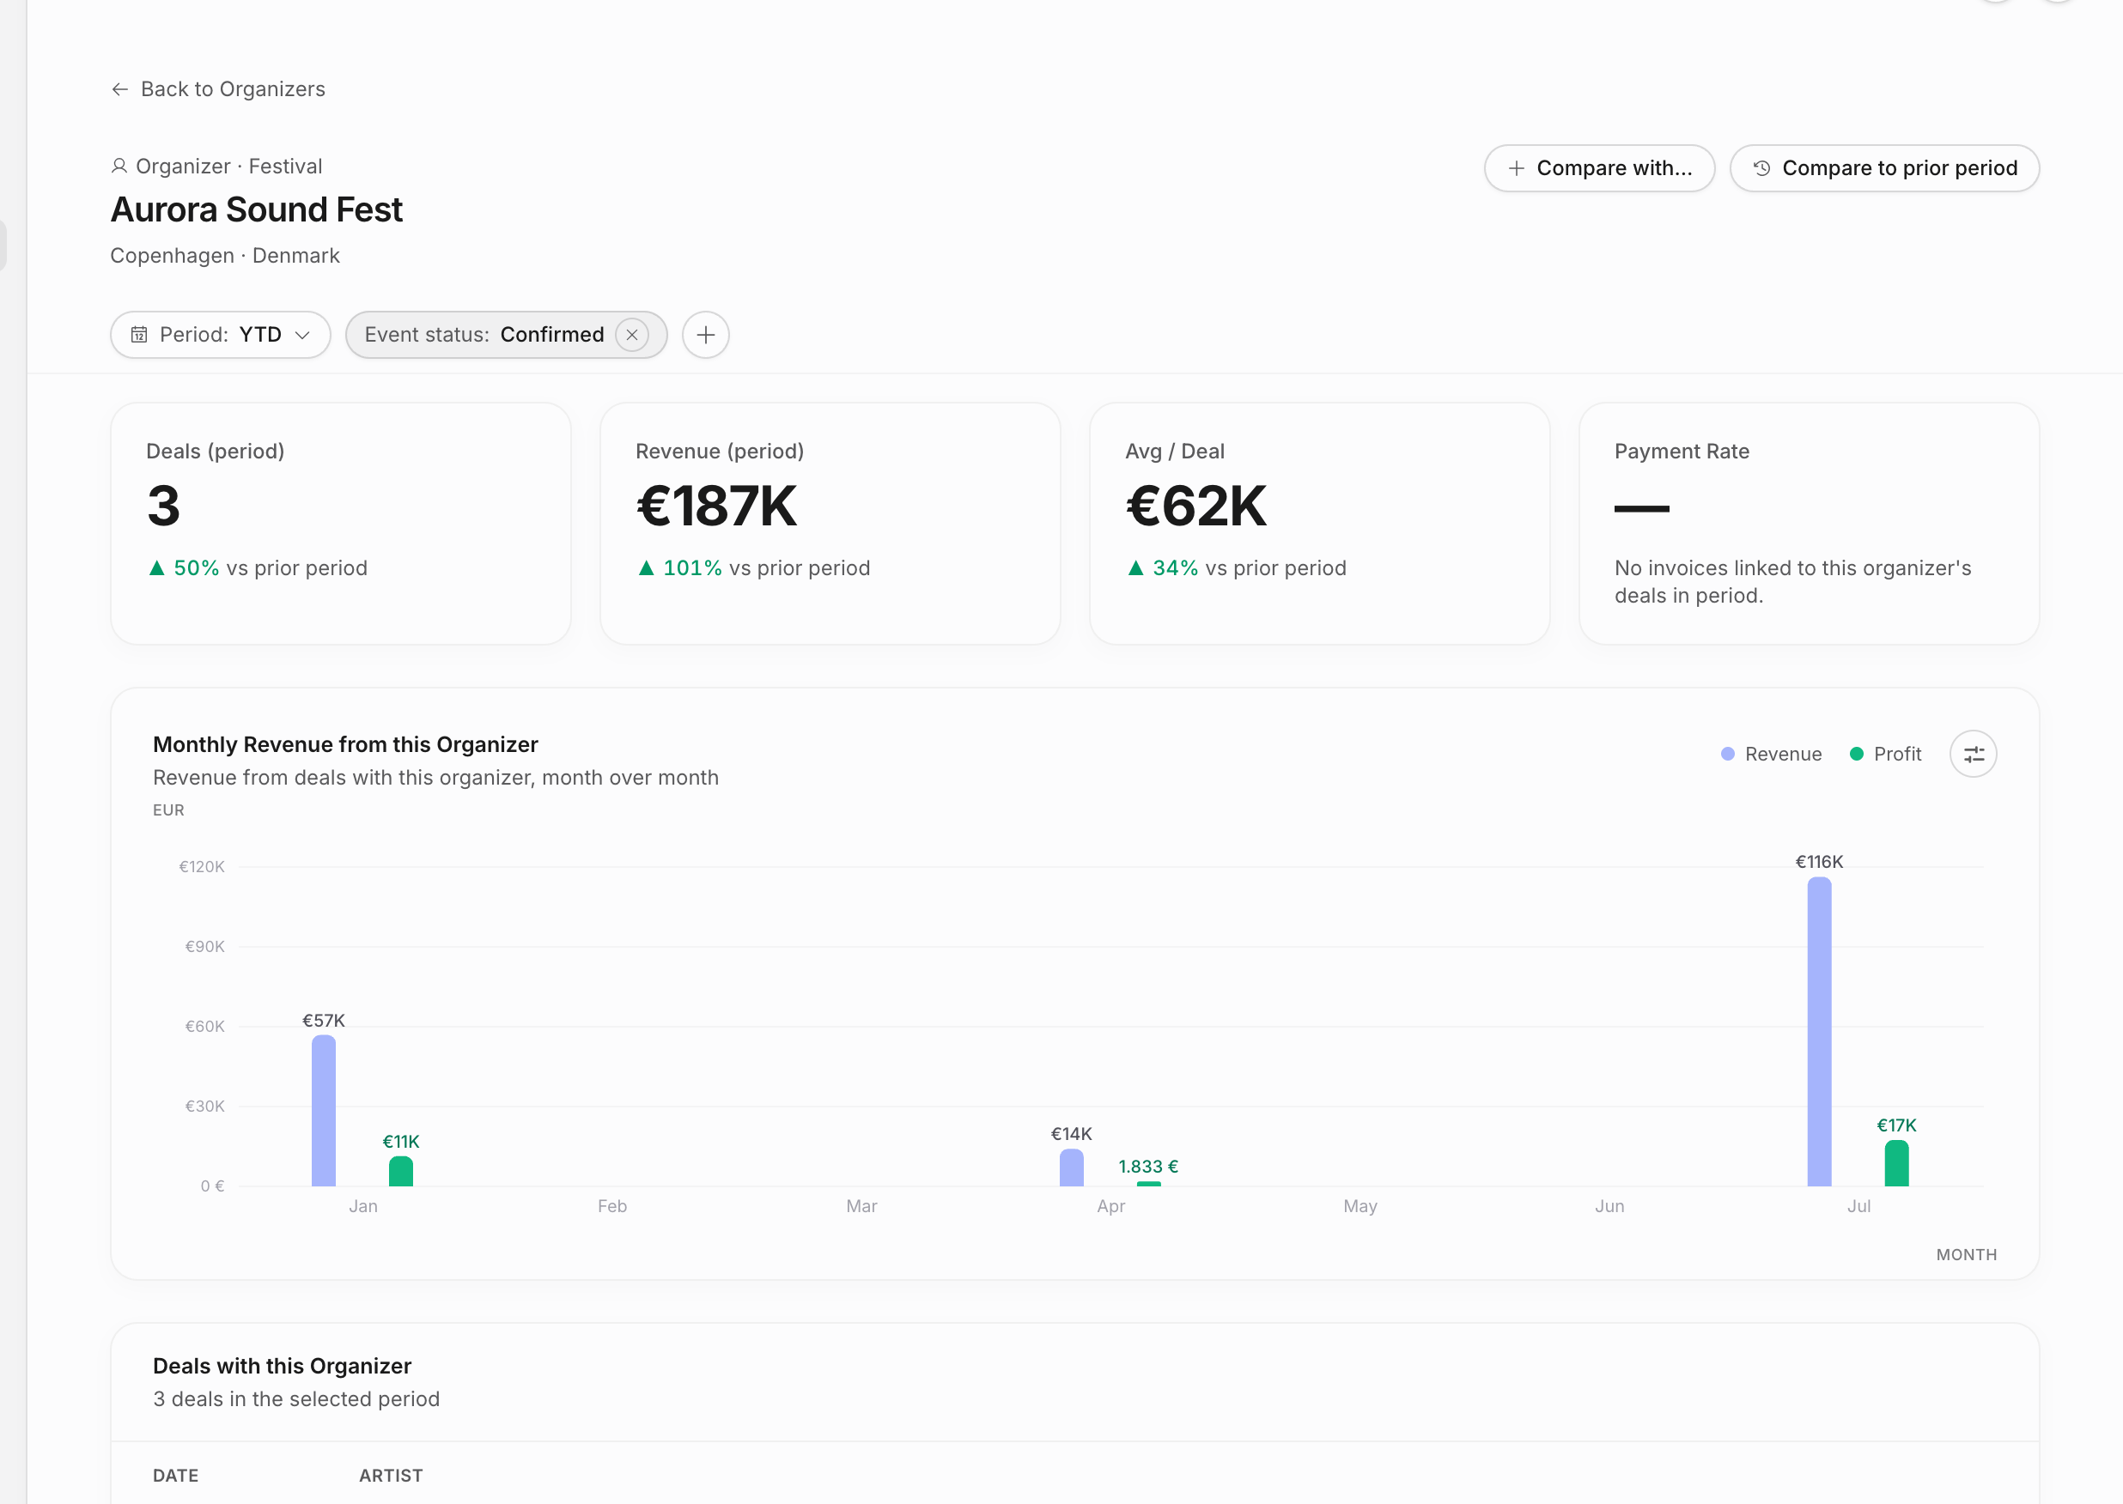
Task: Click the plus icon in Compare with
Action: 1517,167
